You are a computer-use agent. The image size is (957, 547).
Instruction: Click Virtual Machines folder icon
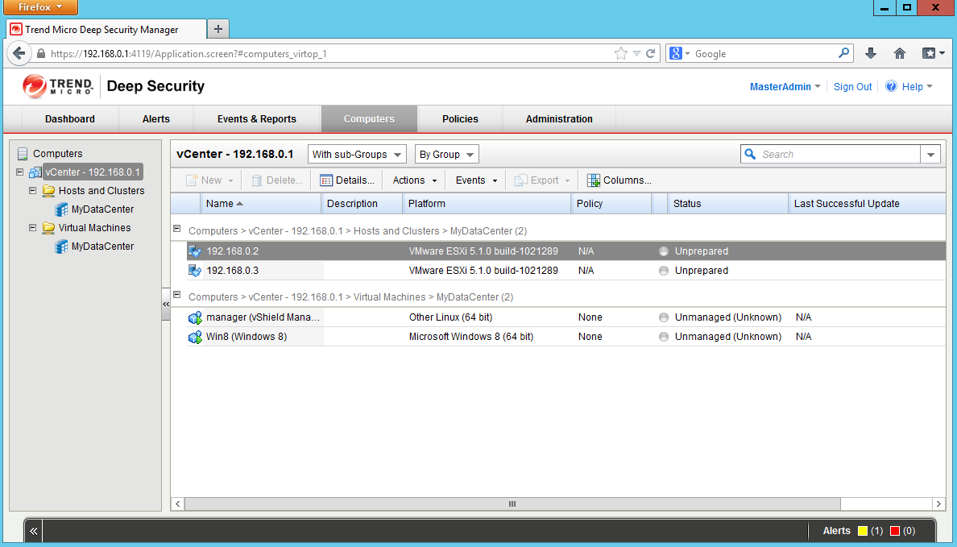(49, 228)
